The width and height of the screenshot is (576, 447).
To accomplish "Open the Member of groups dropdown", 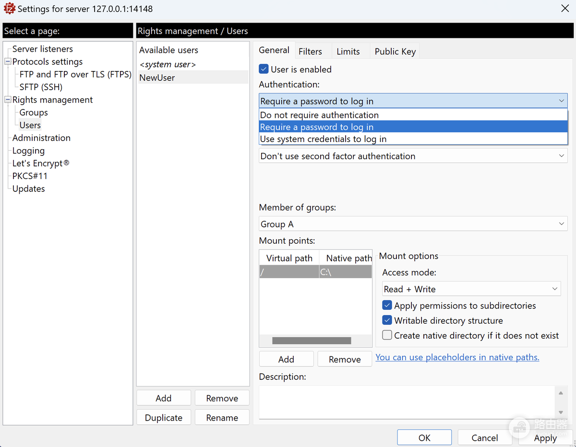I will tap(413, 224).
